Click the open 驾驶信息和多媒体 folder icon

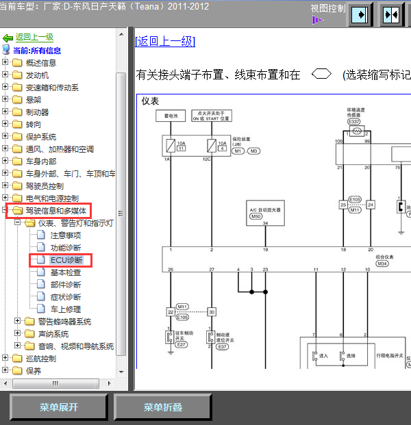(18, 210)
